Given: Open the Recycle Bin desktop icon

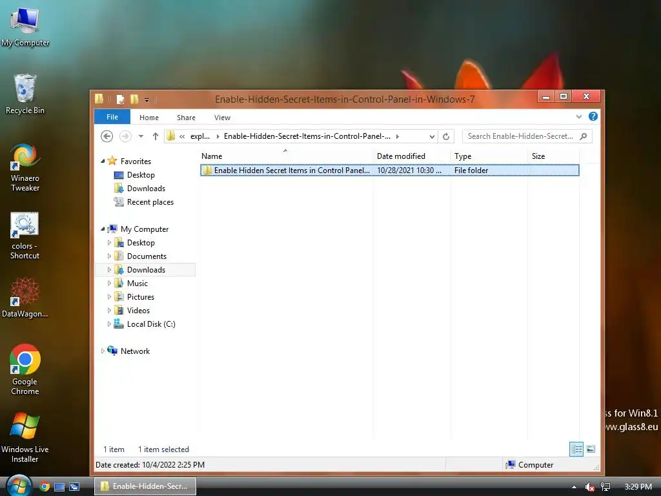Looking at the screenshot, I should point(25,94).
